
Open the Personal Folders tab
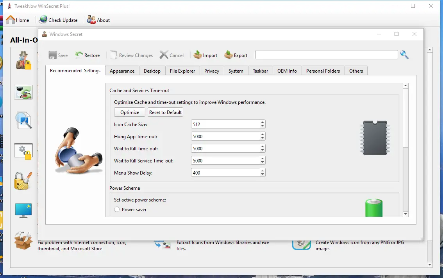[x=323, y=71]
